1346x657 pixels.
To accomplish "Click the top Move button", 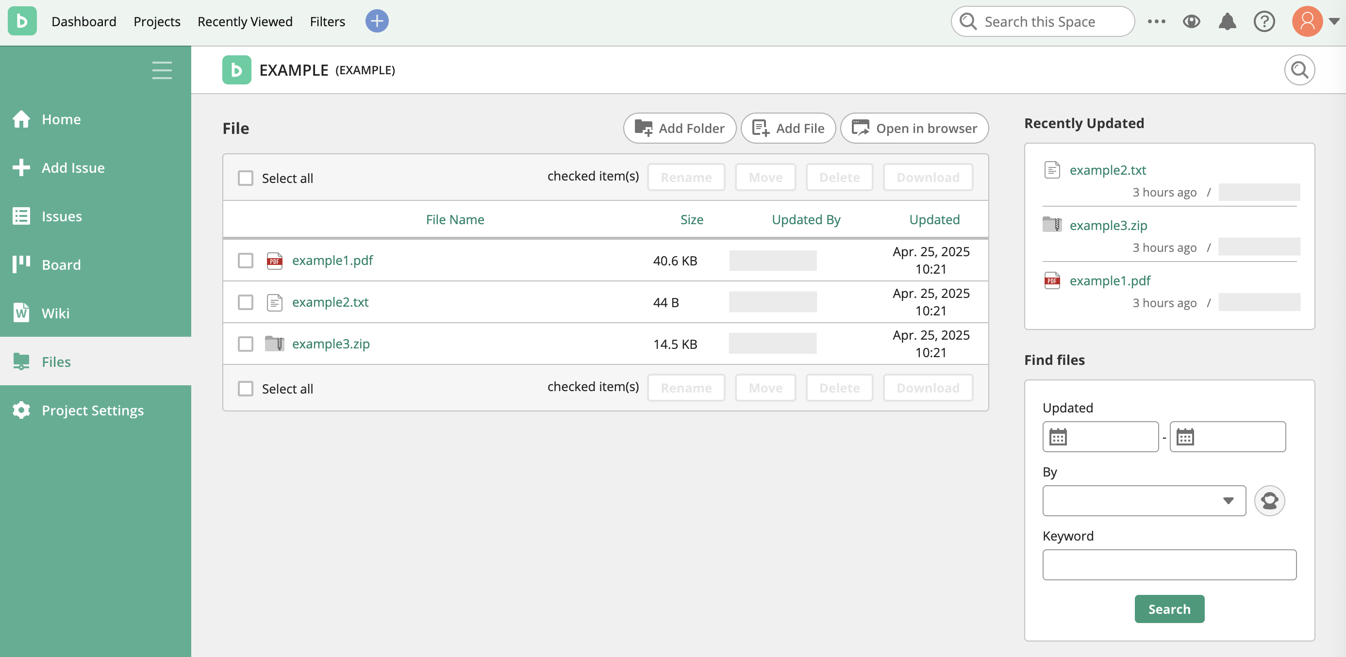I will [765, 178].
